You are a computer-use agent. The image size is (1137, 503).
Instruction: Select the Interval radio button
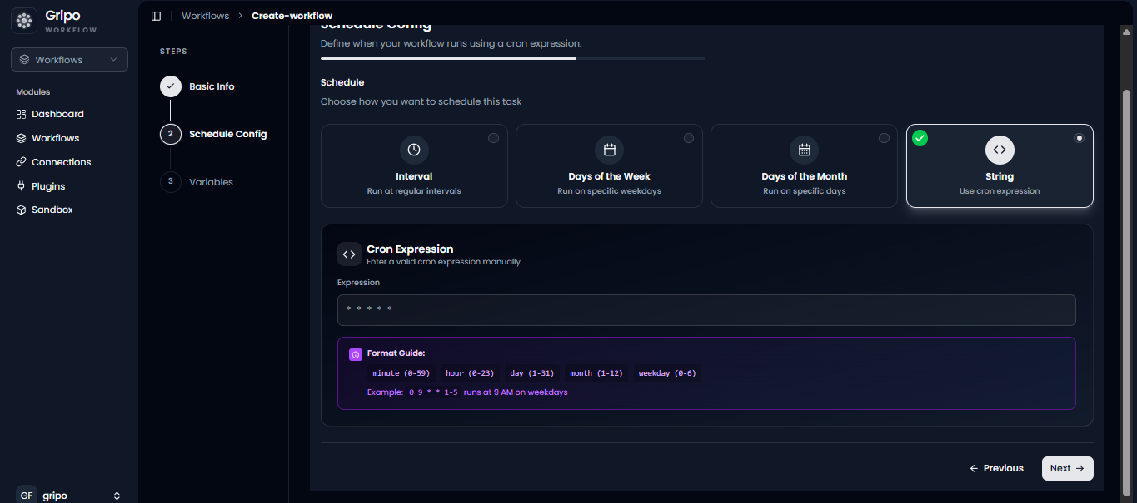tap(494, 138)
